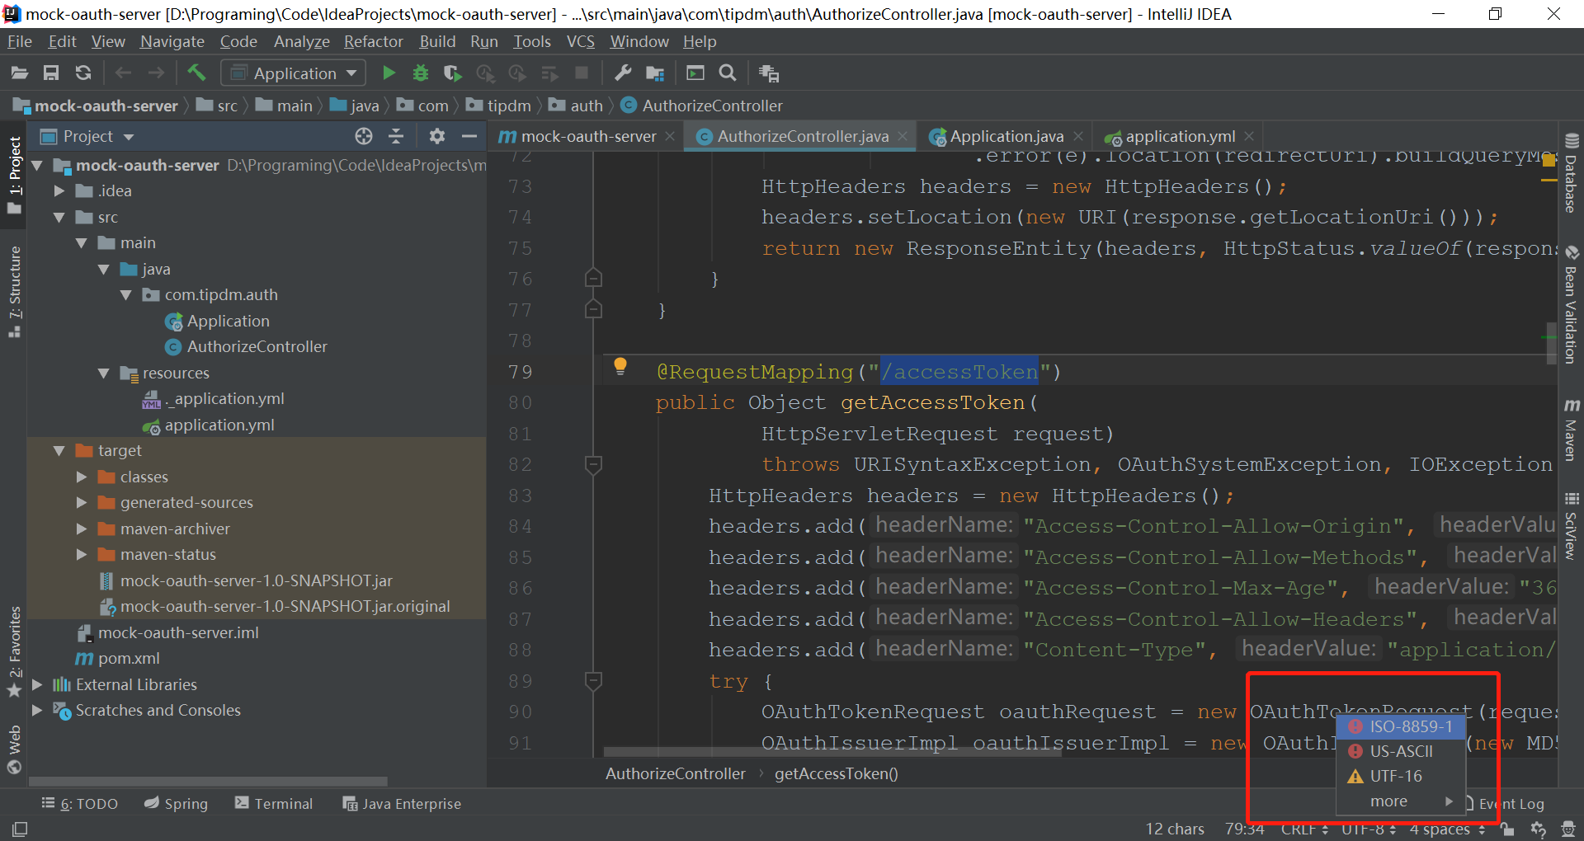Image resolution: width=1584 pixels, height=841 pixels.
Task: Click the inspector hat icon in status bar
Action: [x=1568, y=829]
